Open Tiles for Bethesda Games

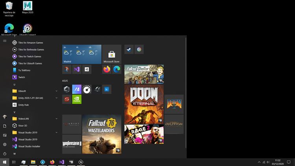coord(35,50)
